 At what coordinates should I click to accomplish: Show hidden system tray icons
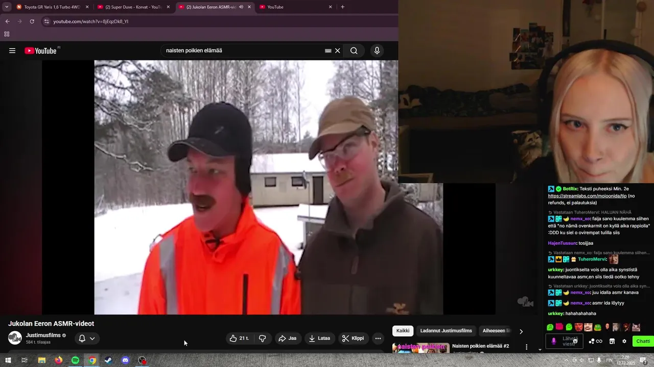pyautogui.click(x=566, y=360)
